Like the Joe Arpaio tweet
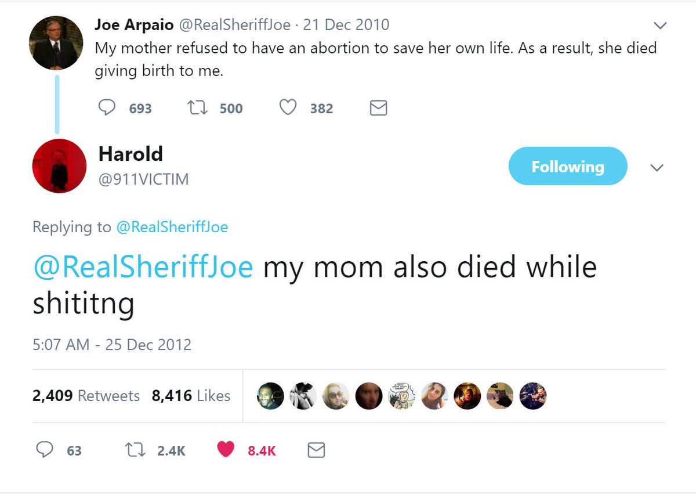The height and width of the screenshot is (494, 696). pyautogui.click(x=288, y=108)
